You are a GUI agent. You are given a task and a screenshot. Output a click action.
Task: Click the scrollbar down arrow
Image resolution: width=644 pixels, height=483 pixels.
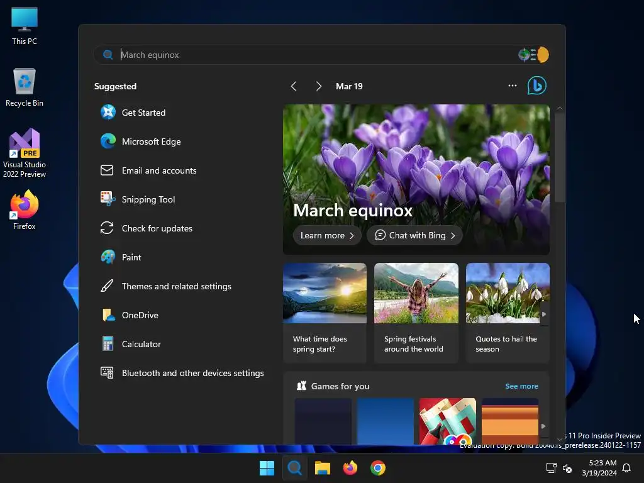[559, 439]
